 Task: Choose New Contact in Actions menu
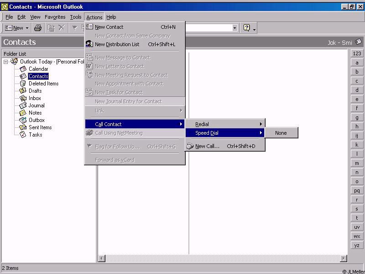135,27
